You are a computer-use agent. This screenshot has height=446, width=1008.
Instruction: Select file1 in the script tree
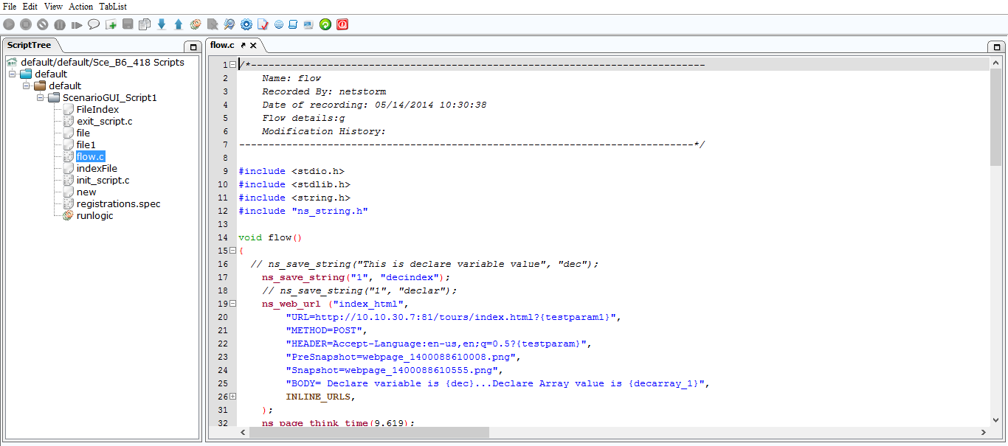[86, 144]
